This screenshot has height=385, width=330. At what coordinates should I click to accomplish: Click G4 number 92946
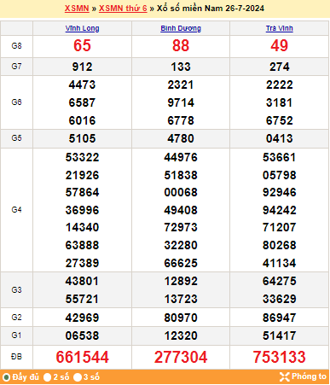[x=280, y=192]
